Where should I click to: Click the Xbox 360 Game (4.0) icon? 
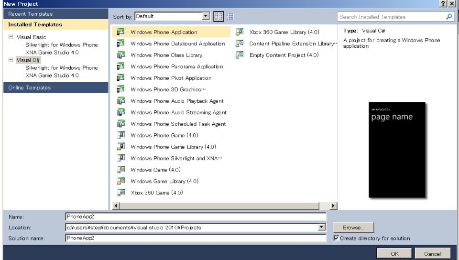[x=120, y=192]
